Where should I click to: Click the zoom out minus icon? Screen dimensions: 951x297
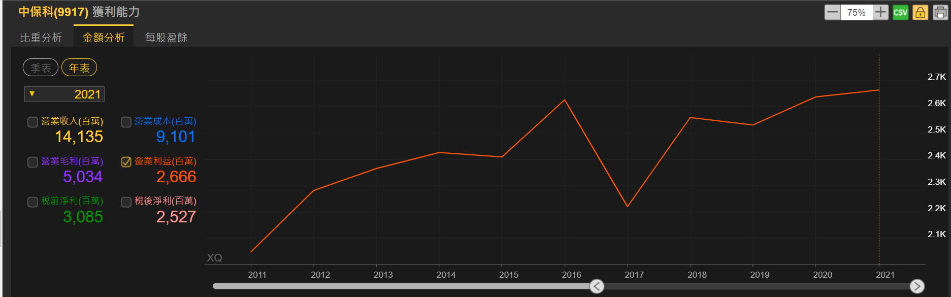[833, 12]
